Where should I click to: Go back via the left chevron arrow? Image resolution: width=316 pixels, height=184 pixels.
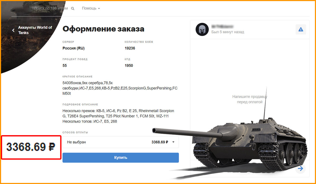tap(13, 30)
